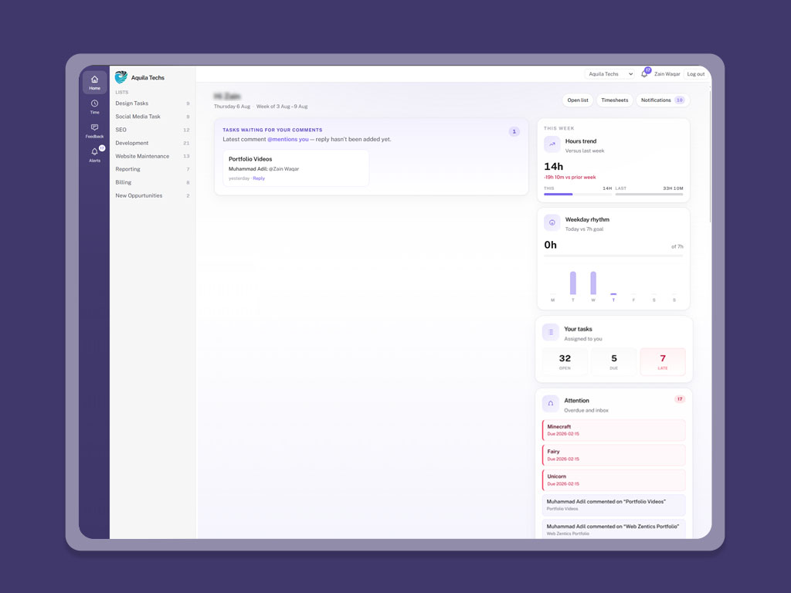Click the Attention card bell icon
Screen dimensions: 791x593
click(550, 403)
